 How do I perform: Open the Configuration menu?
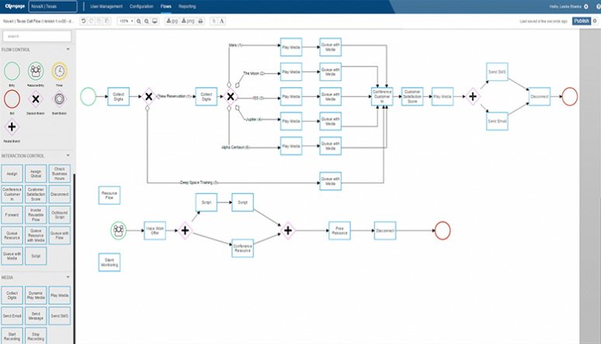coord(141,6)
